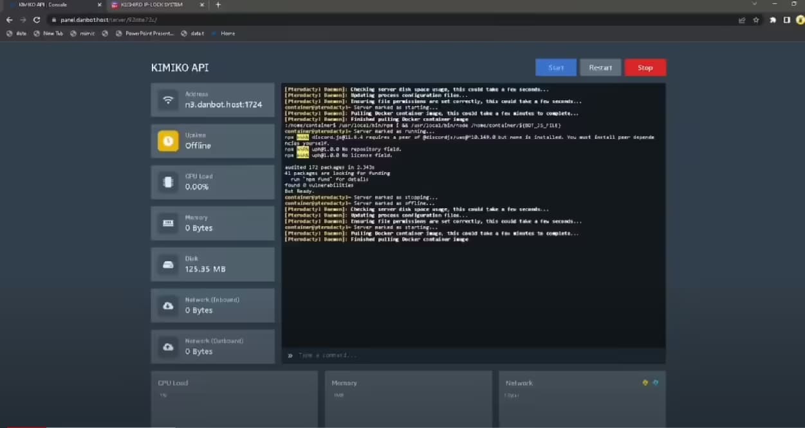Expand the extensions puzzle menu

tap(772, 20)
